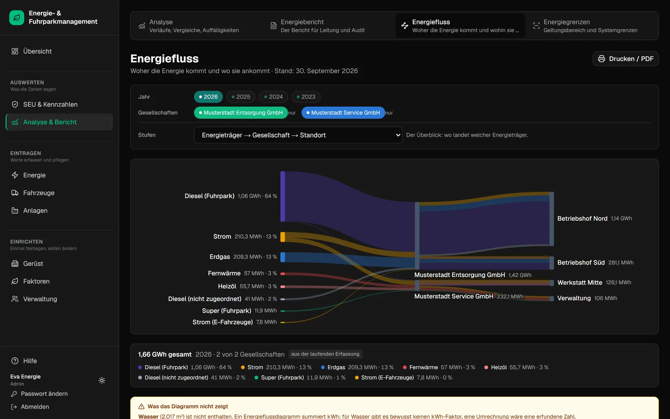Click the Betriebshof Nord node in the diagram

pyautogui.click(x=552, y=219)
